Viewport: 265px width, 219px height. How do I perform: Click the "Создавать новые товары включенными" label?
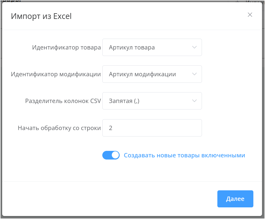click(184, 155)
